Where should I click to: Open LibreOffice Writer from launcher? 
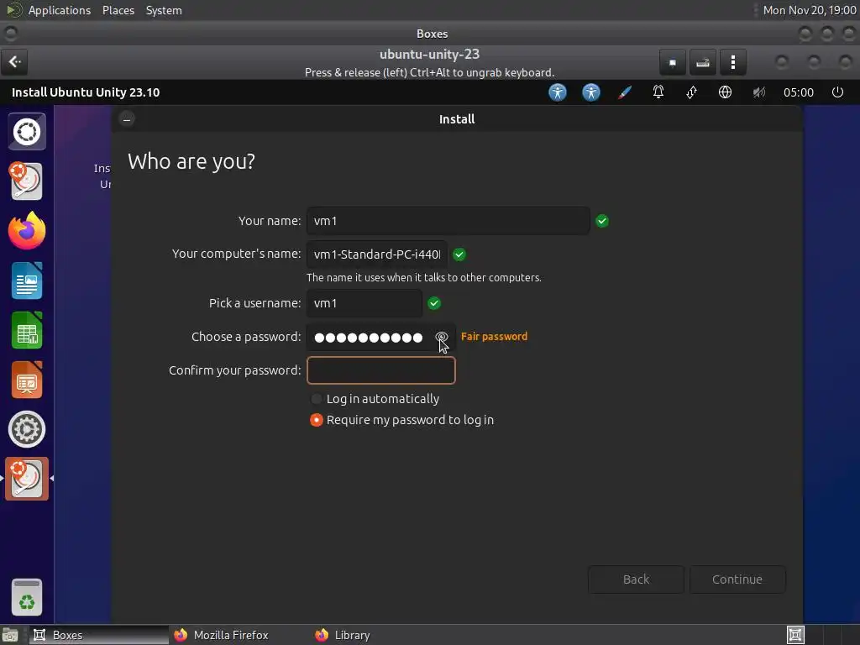pos(27,281)
